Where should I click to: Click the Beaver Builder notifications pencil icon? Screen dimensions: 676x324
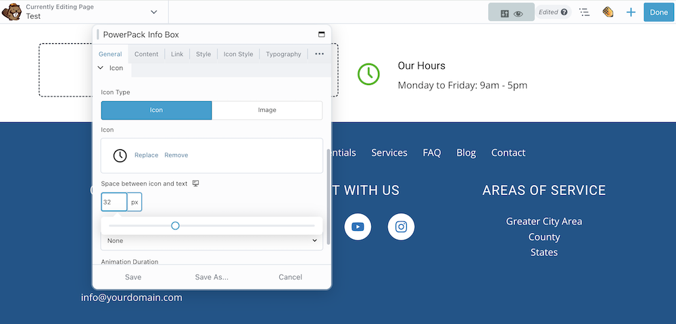tap(608, 12)
